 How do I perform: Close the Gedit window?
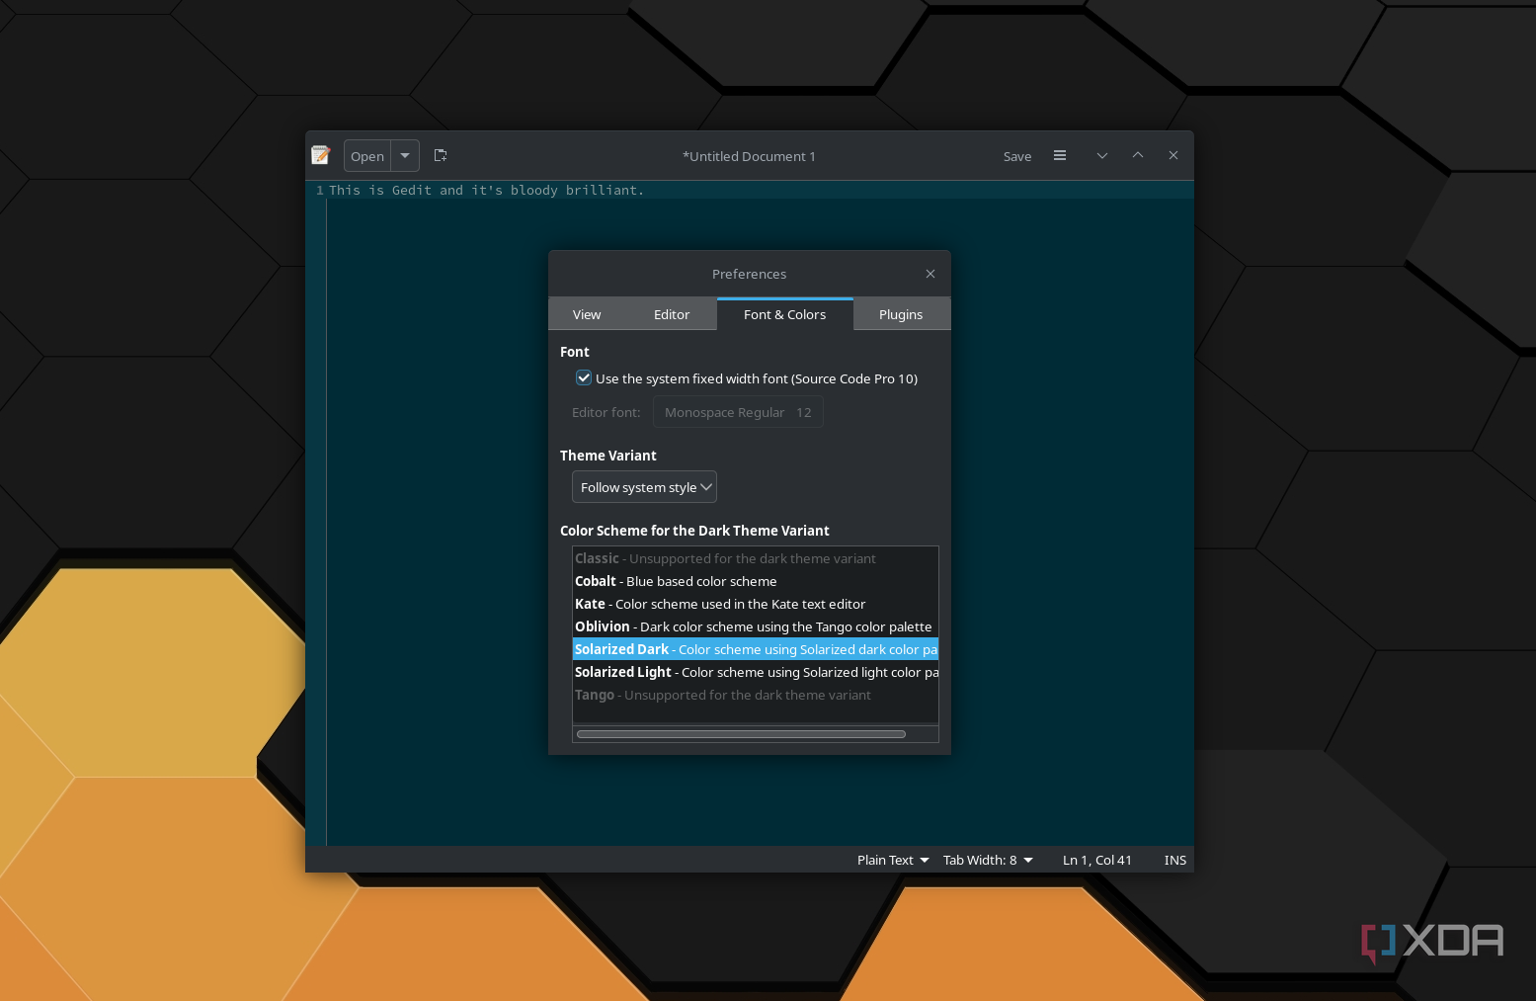tap(1173, 155)
